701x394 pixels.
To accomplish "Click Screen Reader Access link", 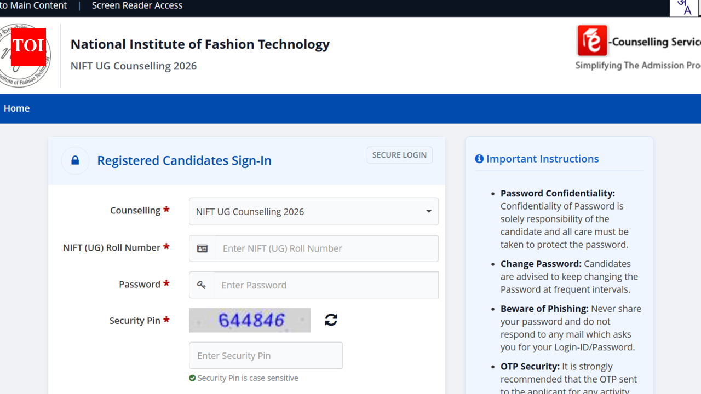I will (x=137, y=5).
